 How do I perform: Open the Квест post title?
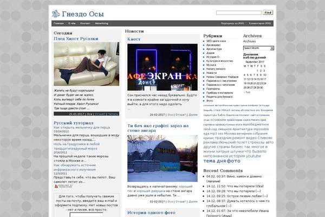[134, 39]
